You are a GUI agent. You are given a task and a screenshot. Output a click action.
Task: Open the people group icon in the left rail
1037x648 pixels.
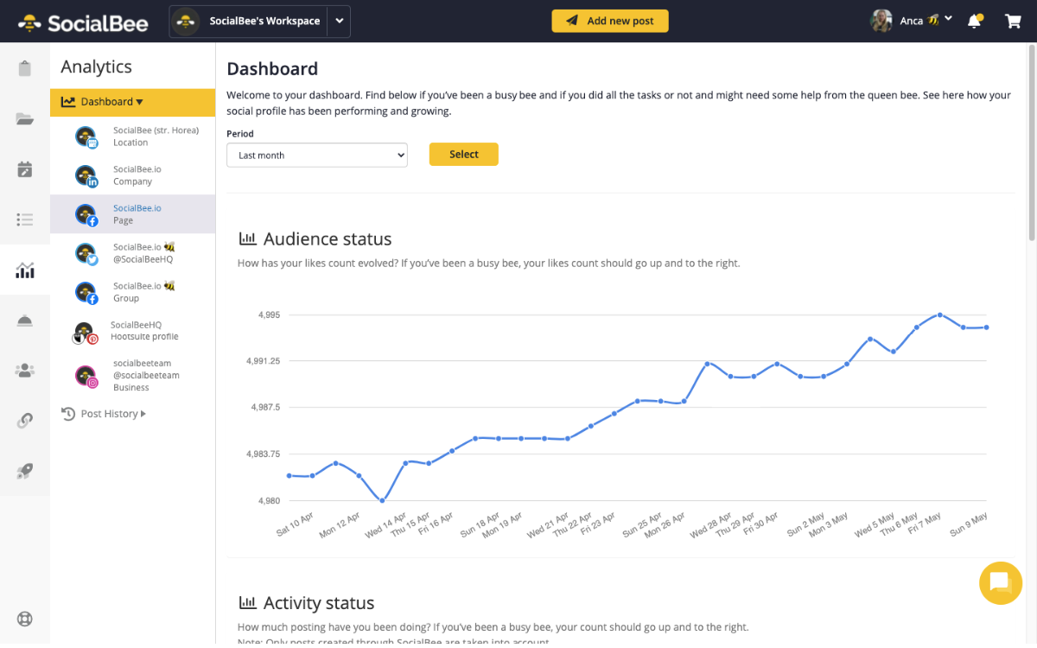tap(25, 371)
